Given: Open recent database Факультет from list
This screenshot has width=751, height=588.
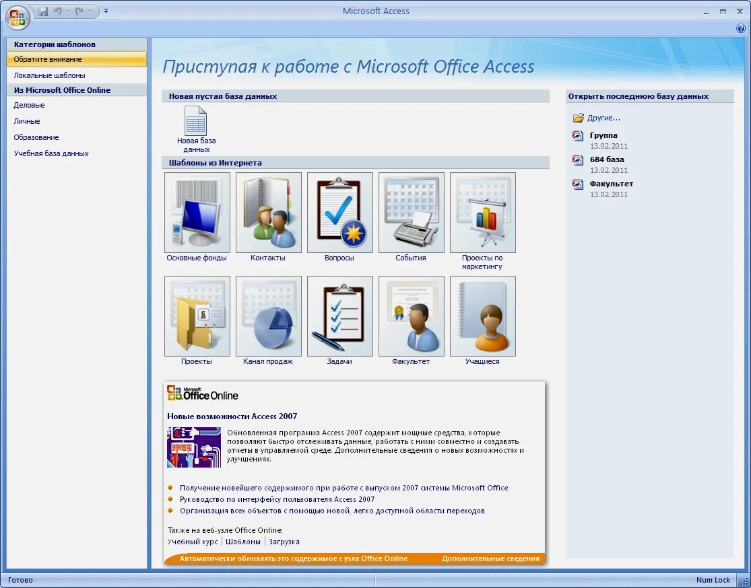Looking at the screenshot, I should pyautogui.click(x=612, y=184).
